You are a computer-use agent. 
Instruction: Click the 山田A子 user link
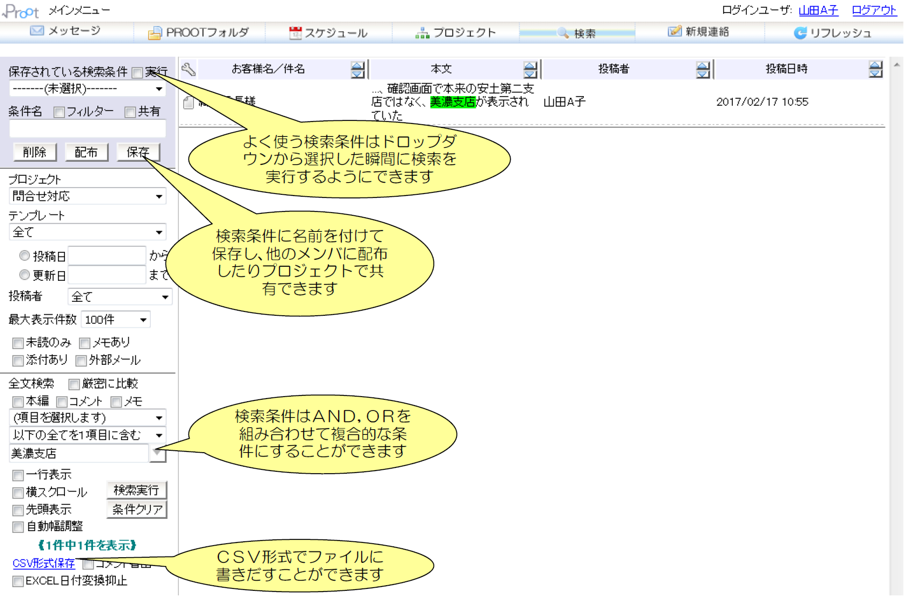(818, 10)
